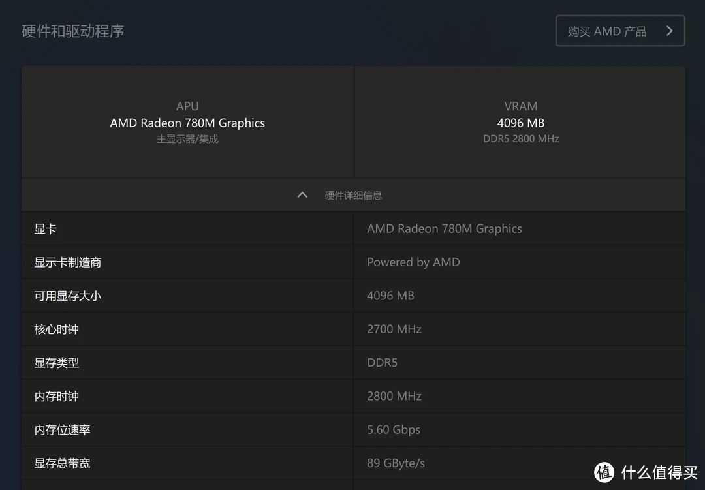Select AMD Radeon 780M Graphics value in 显卡 row

(445, 229)
